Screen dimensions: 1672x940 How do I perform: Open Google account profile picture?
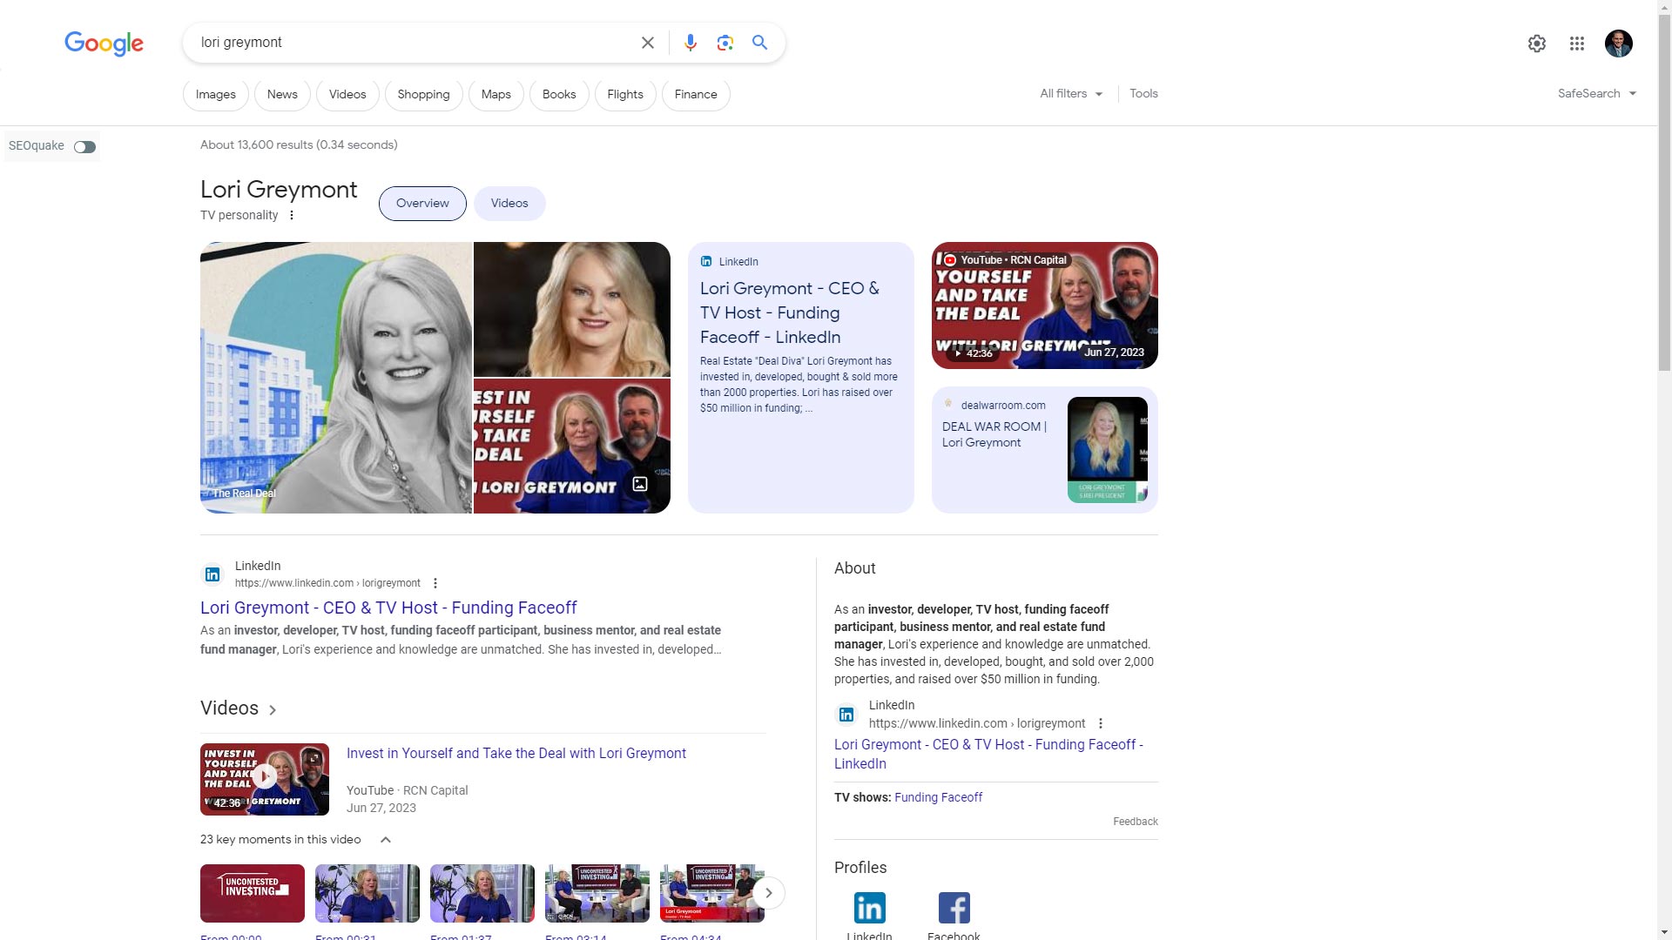(1618, 44)
